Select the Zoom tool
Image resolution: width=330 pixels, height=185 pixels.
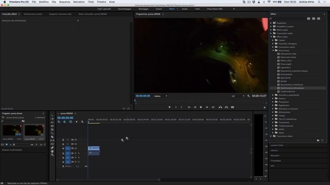pos(52,155)
